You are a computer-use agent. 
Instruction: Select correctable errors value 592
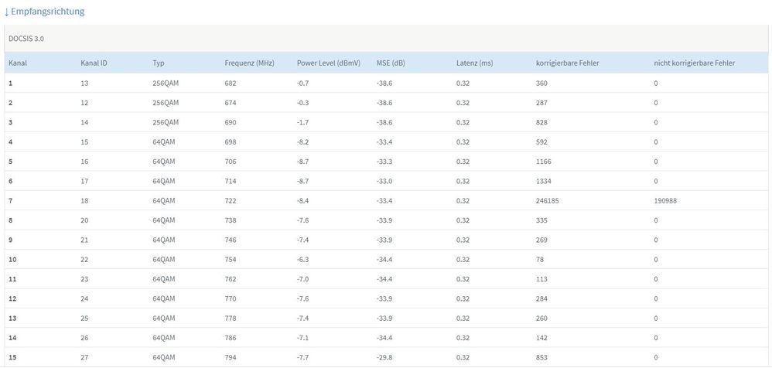[541, 142]
